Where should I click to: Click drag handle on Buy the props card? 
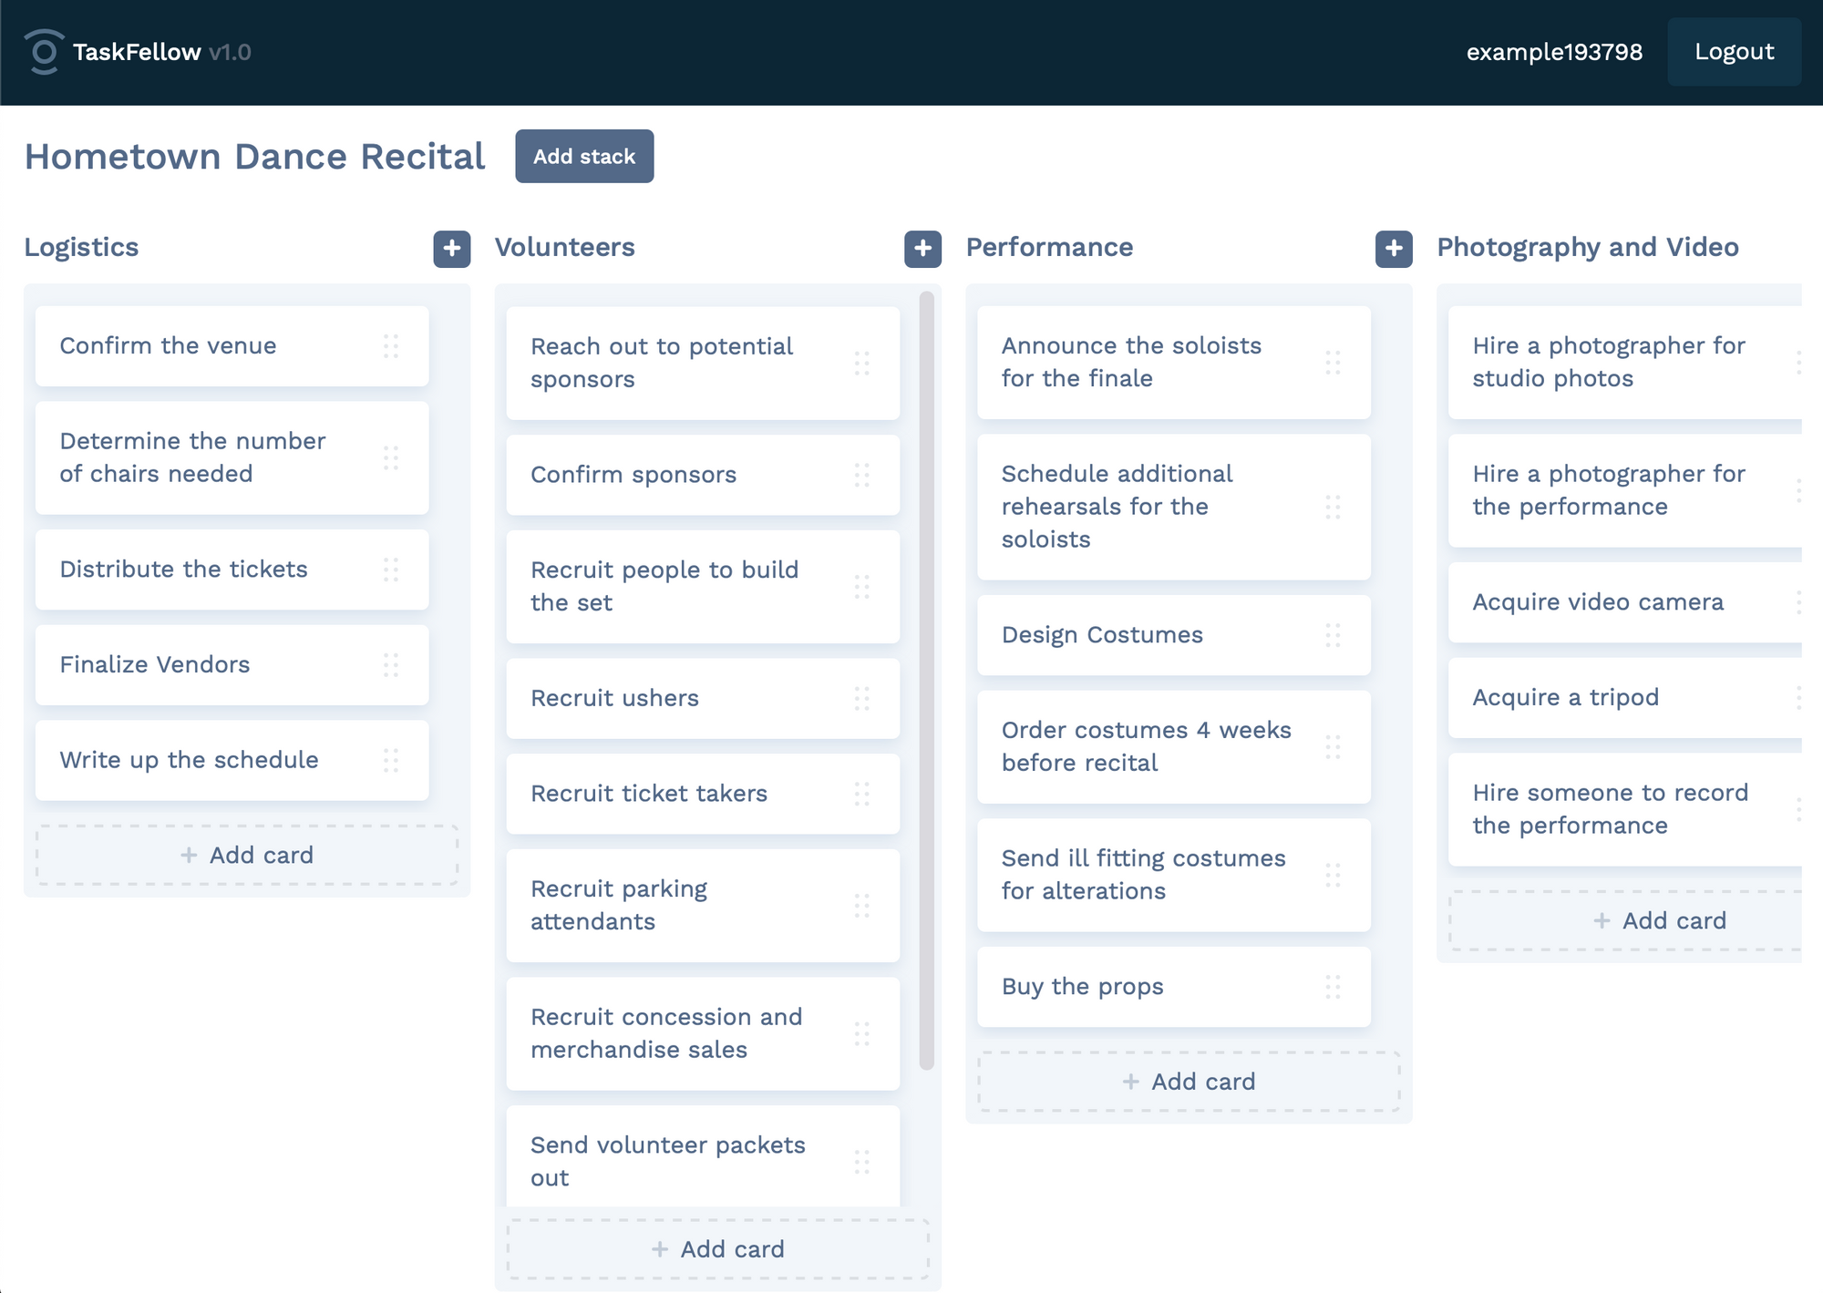[x=1333, y=987]
